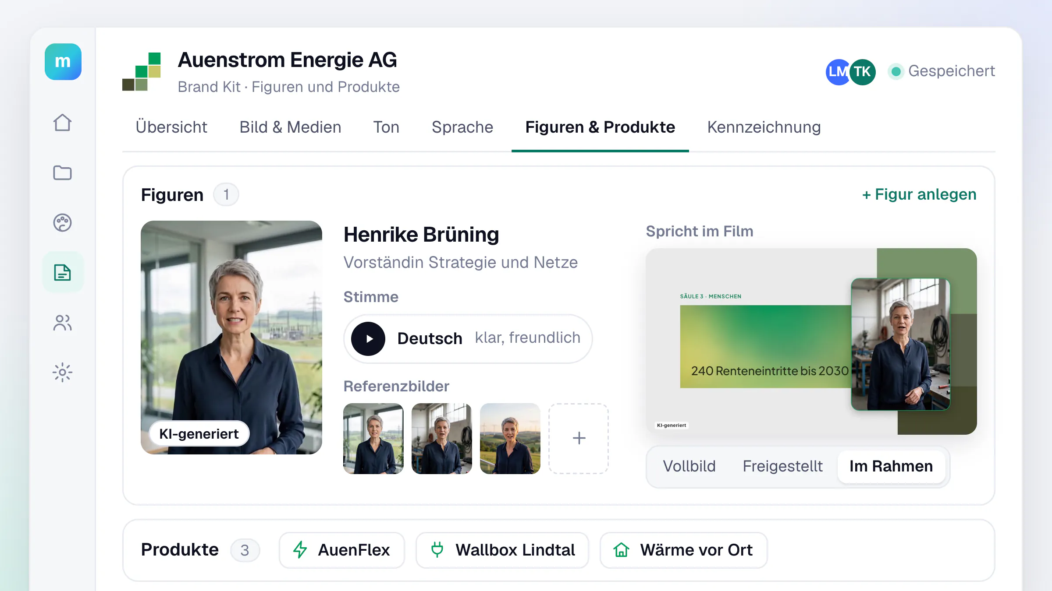1052x591 pixels.
Task: Click the 'klar, freundlich' voice description
Action: coord(528,338)
